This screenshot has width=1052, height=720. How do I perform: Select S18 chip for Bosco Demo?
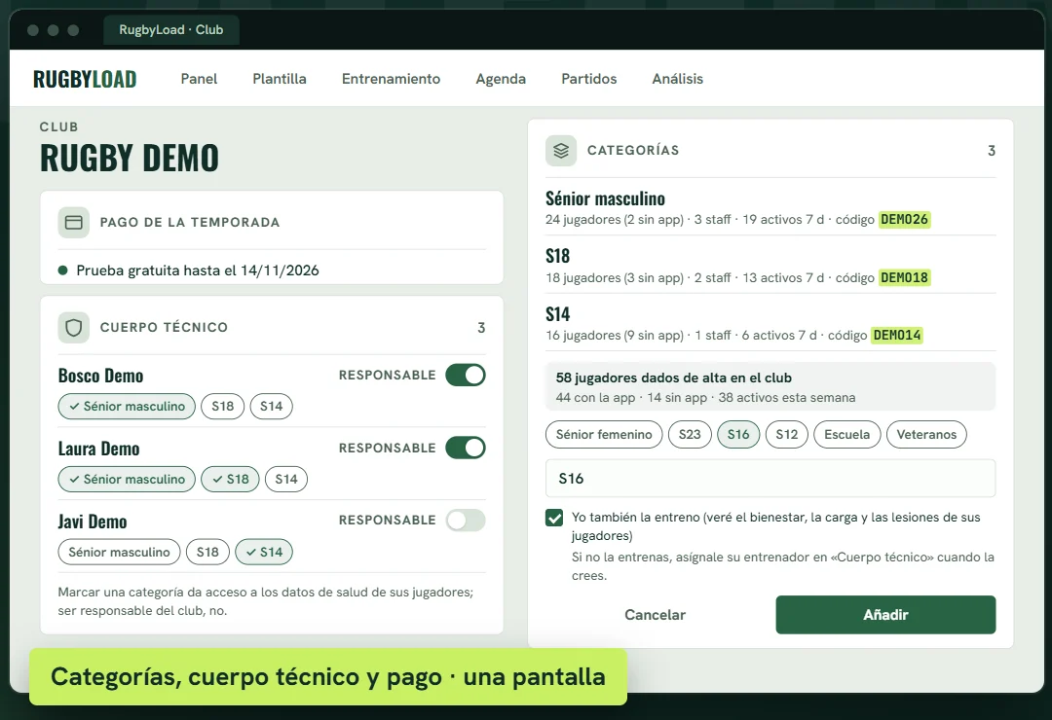(223, 407)
